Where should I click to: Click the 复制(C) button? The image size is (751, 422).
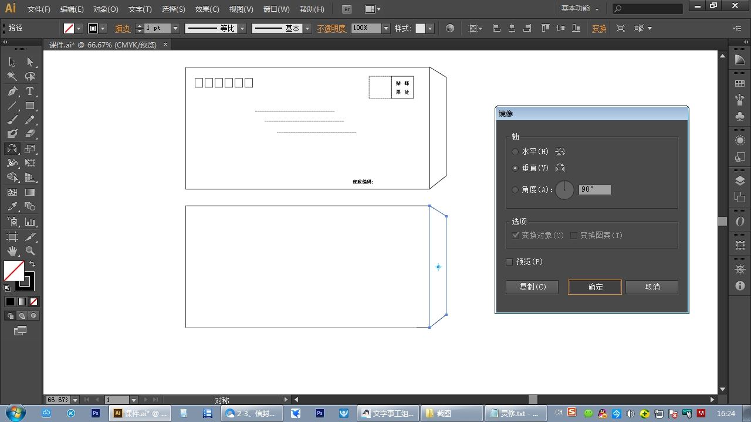pos(532,287)
